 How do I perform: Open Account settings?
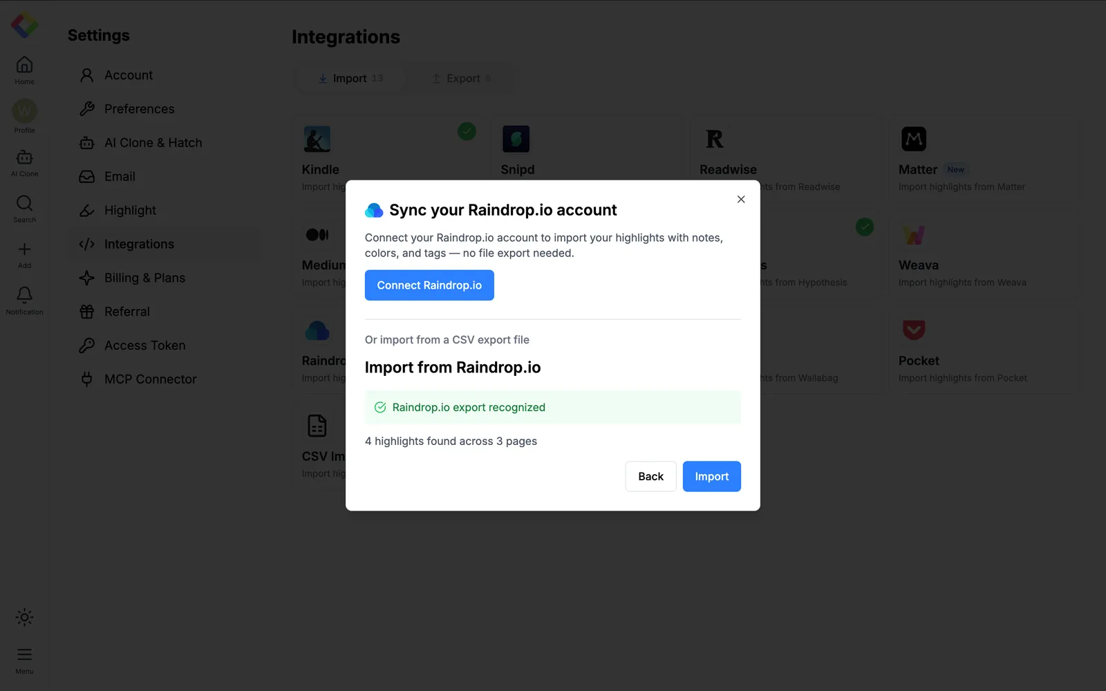165,75
